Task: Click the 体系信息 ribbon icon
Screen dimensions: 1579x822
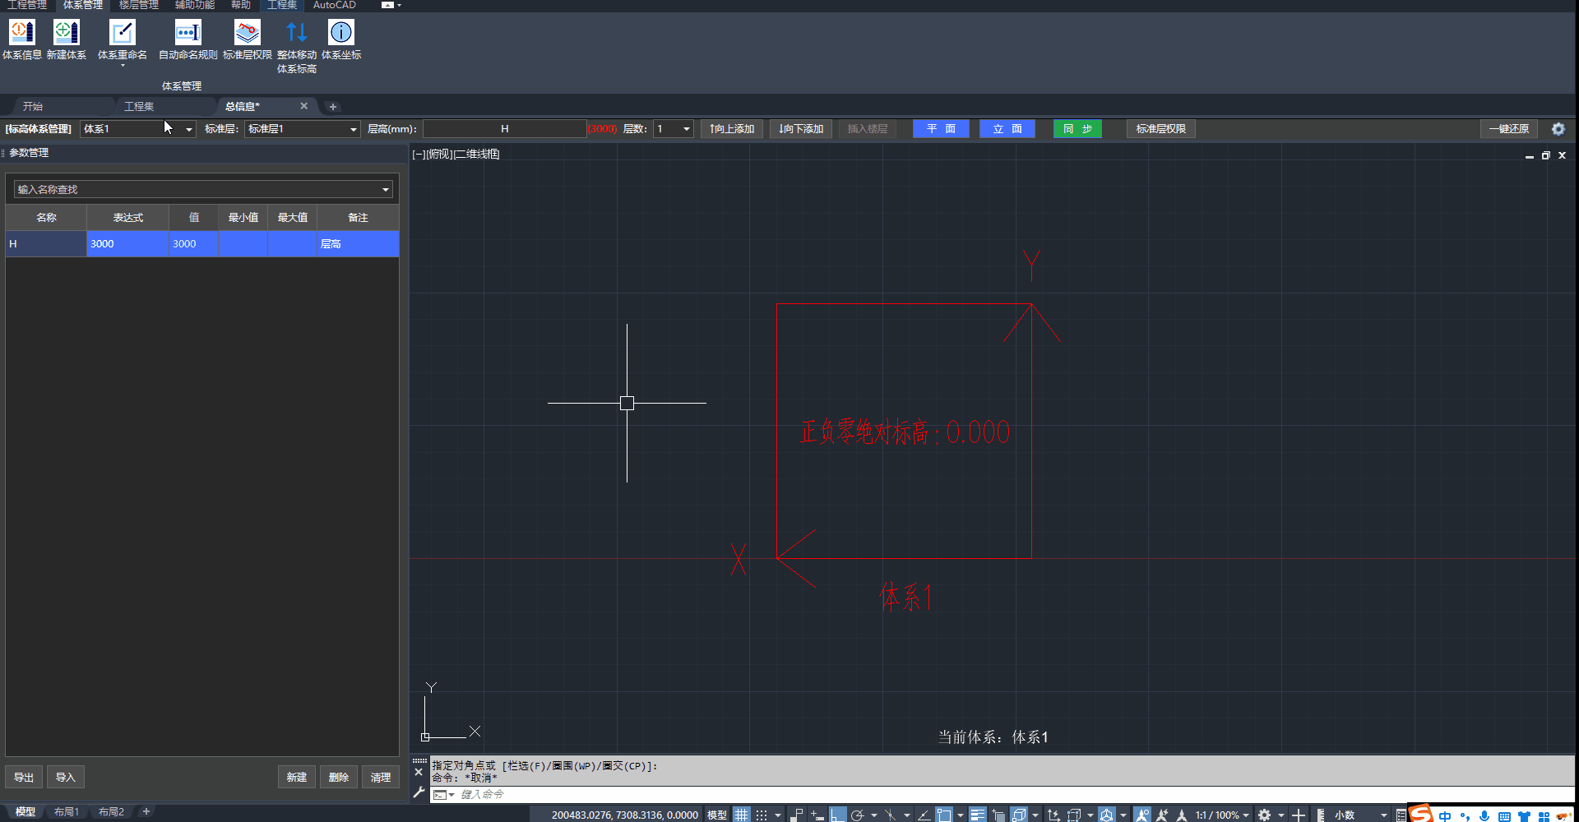Action: point(22,33)
